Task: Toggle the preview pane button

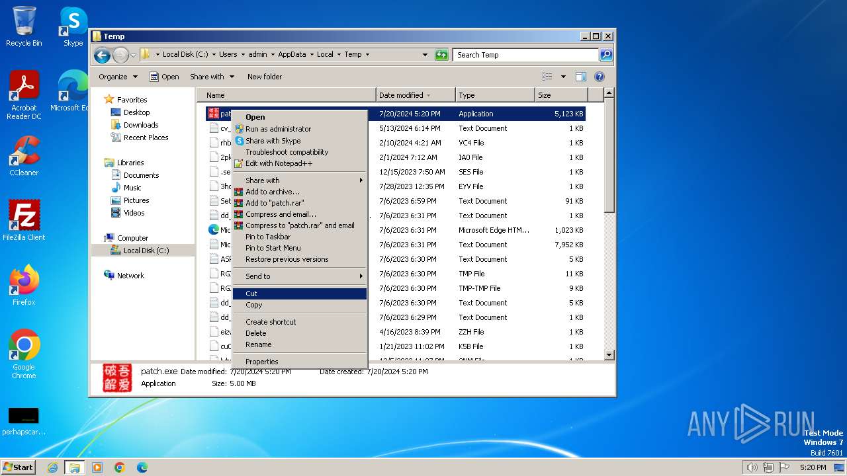Action: [x=580, y=77]
